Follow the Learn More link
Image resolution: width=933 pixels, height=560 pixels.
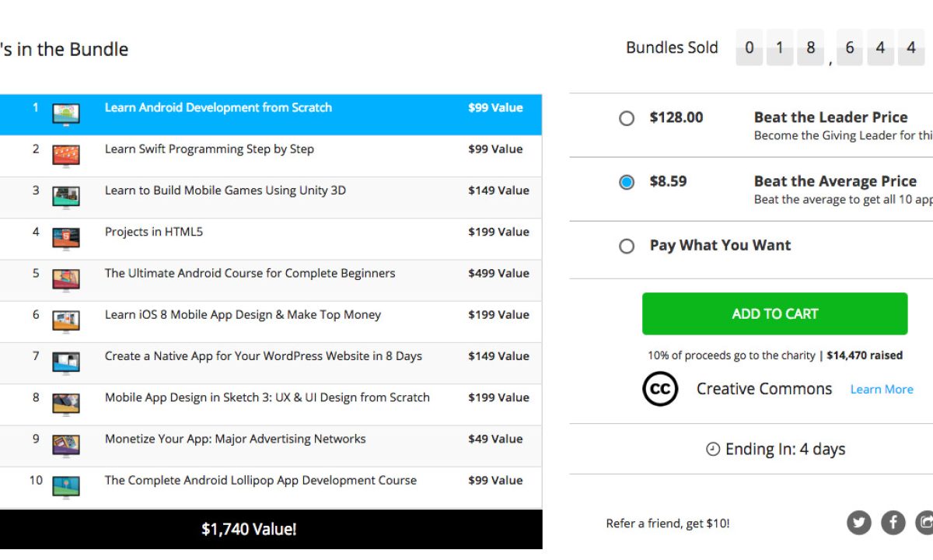tap(882, 390)
